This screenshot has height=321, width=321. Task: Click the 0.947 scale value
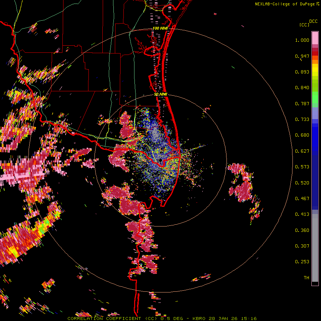[x=302, y=56]
